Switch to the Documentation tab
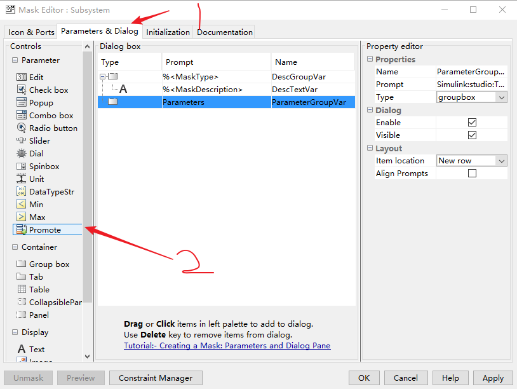 (x=225, y=32)
